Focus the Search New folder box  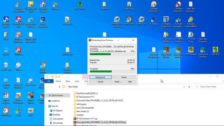(x=209, y=87)
